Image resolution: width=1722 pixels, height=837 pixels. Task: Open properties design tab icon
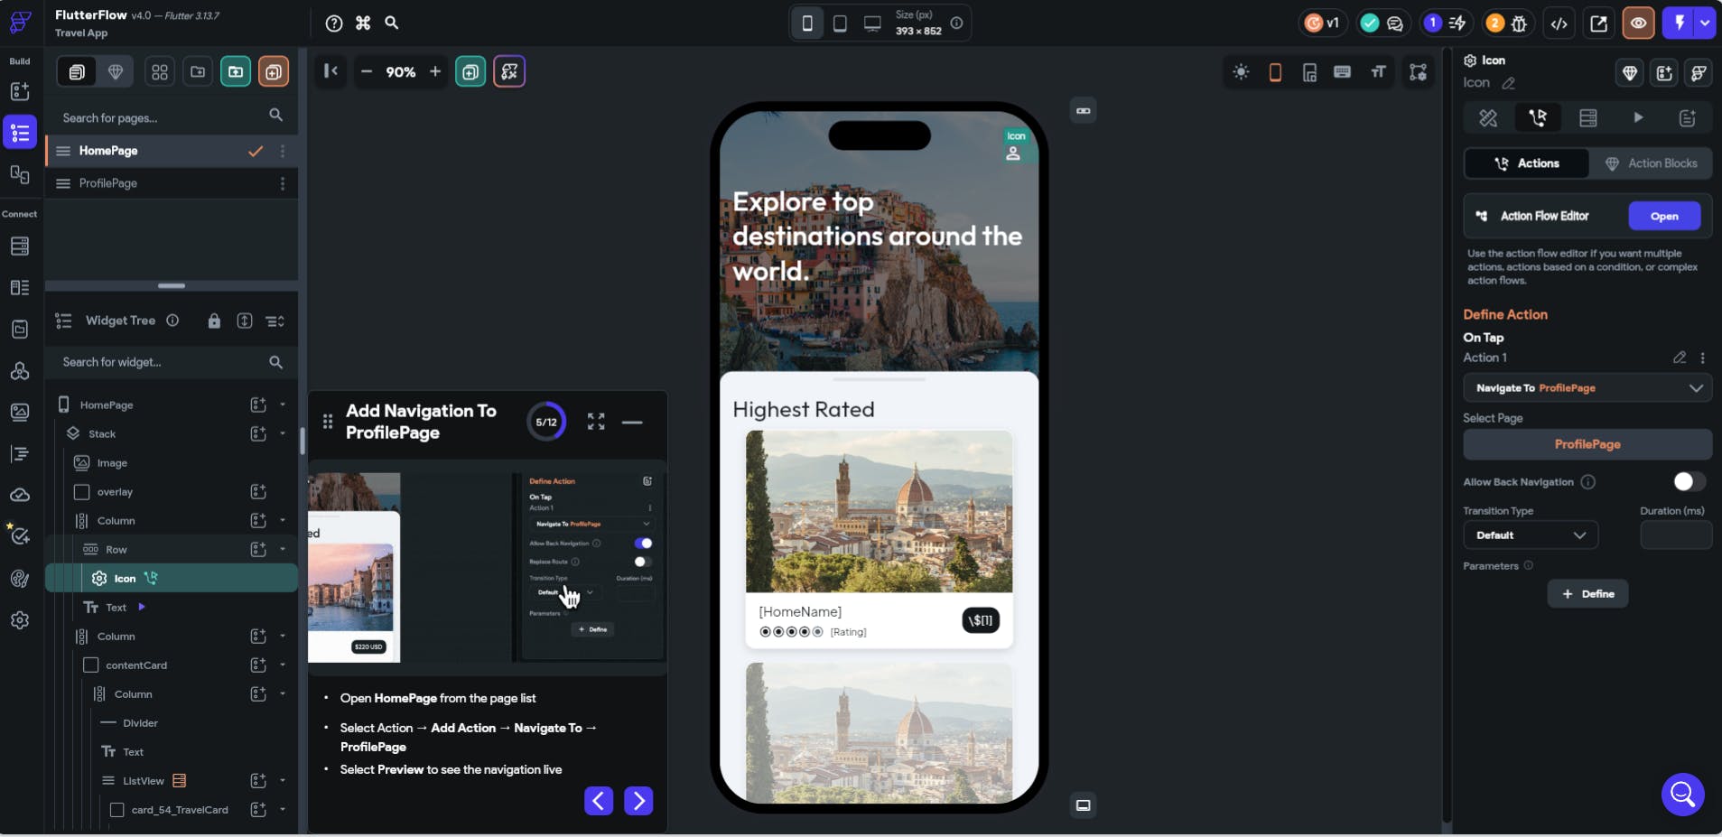click(1488, 117)
